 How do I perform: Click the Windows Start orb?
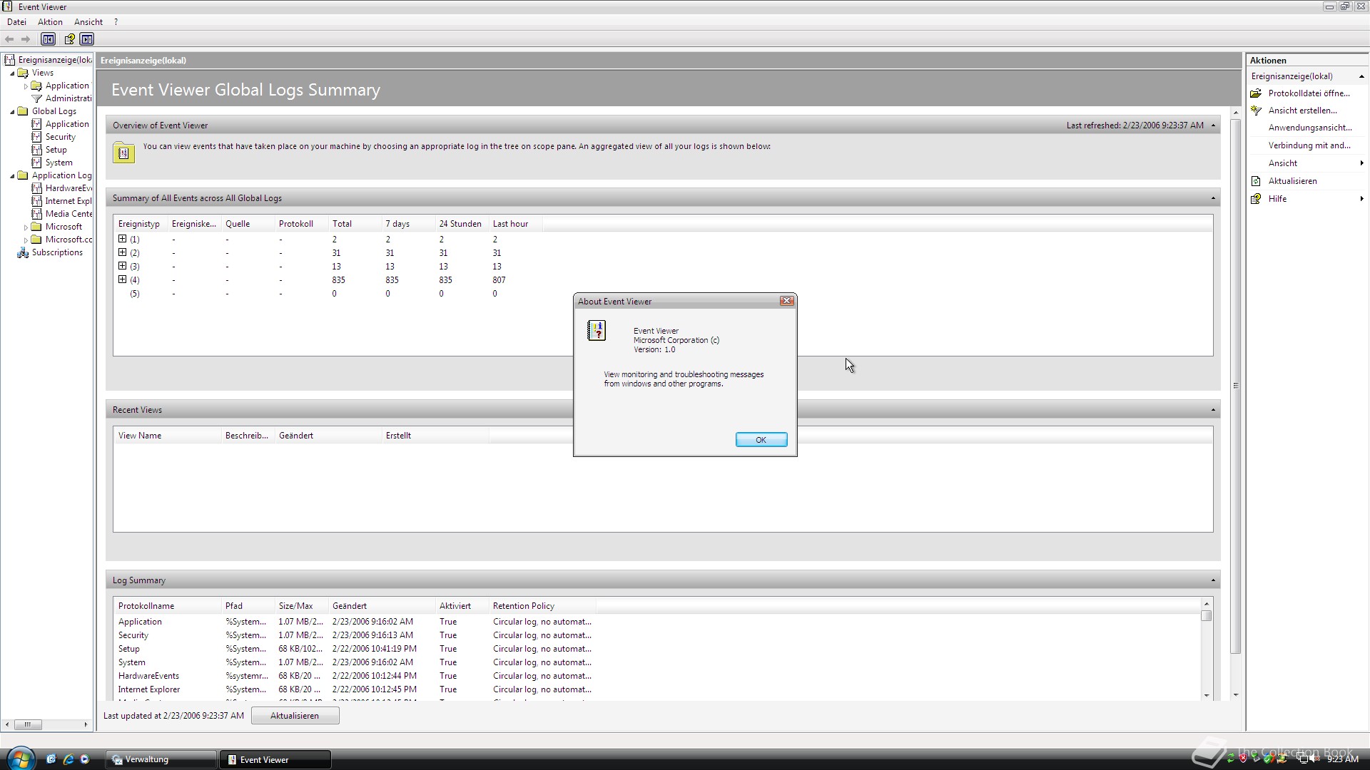[x=20, y=759]
